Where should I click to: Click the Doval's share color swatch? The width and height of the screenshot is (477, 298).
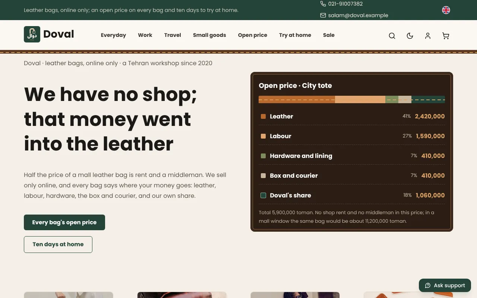pos(263,195)
